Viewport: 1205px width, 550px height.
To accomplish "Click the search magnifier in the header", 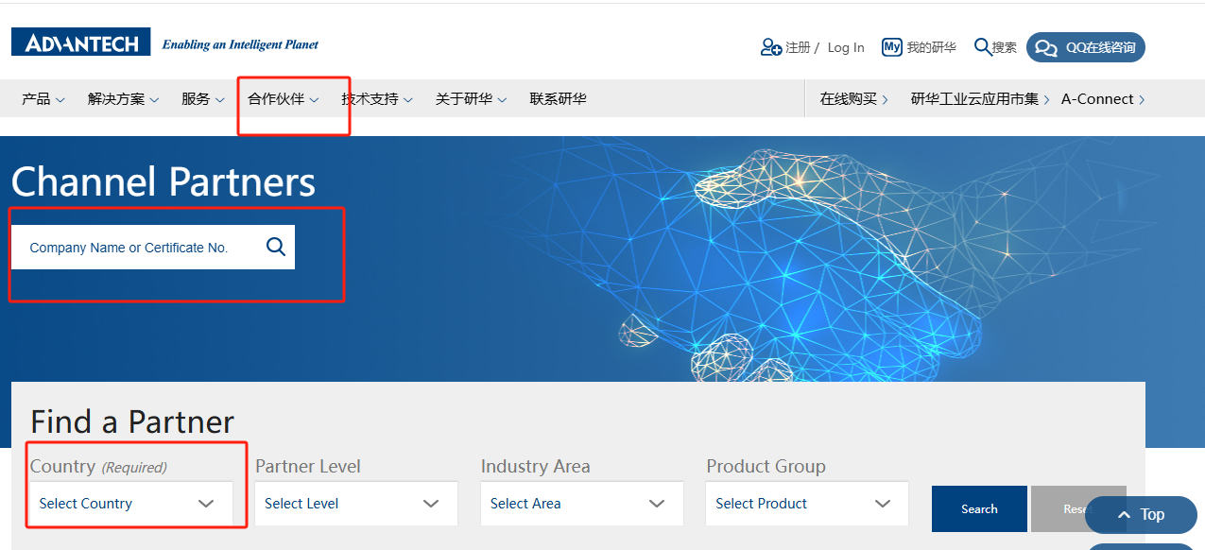I will point(982,47).
